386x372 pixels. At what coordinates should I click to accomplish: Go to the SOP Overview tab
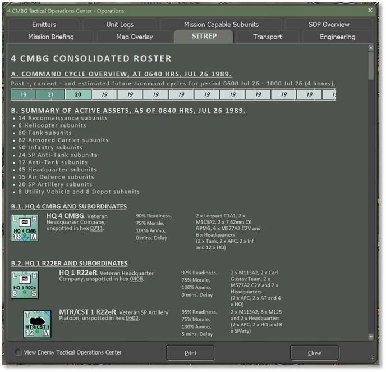329,25
